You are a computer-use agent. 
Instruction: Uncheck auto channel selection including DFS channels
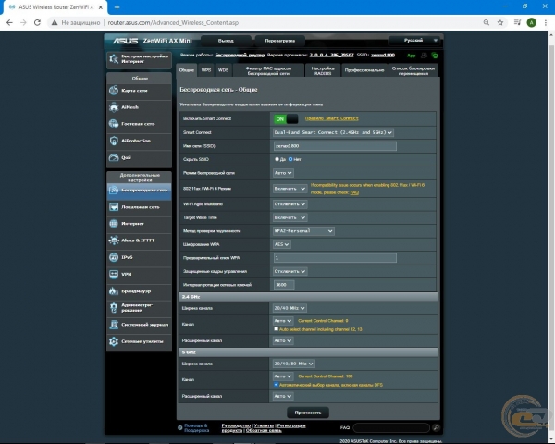click(276, 385)
